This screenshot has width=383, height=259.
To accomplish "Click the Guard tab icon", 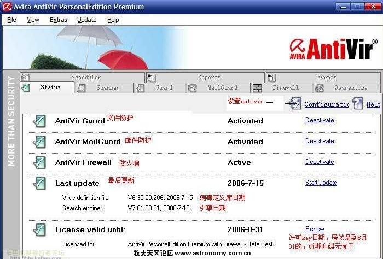I will (141, 88).
